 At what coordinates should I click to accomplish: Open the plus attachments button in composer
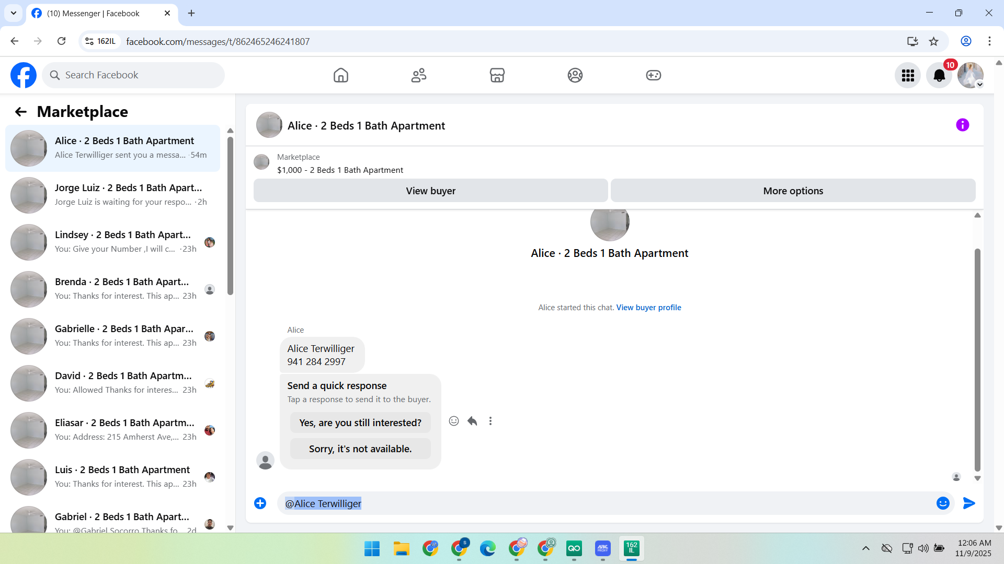[x=260, y=503]
